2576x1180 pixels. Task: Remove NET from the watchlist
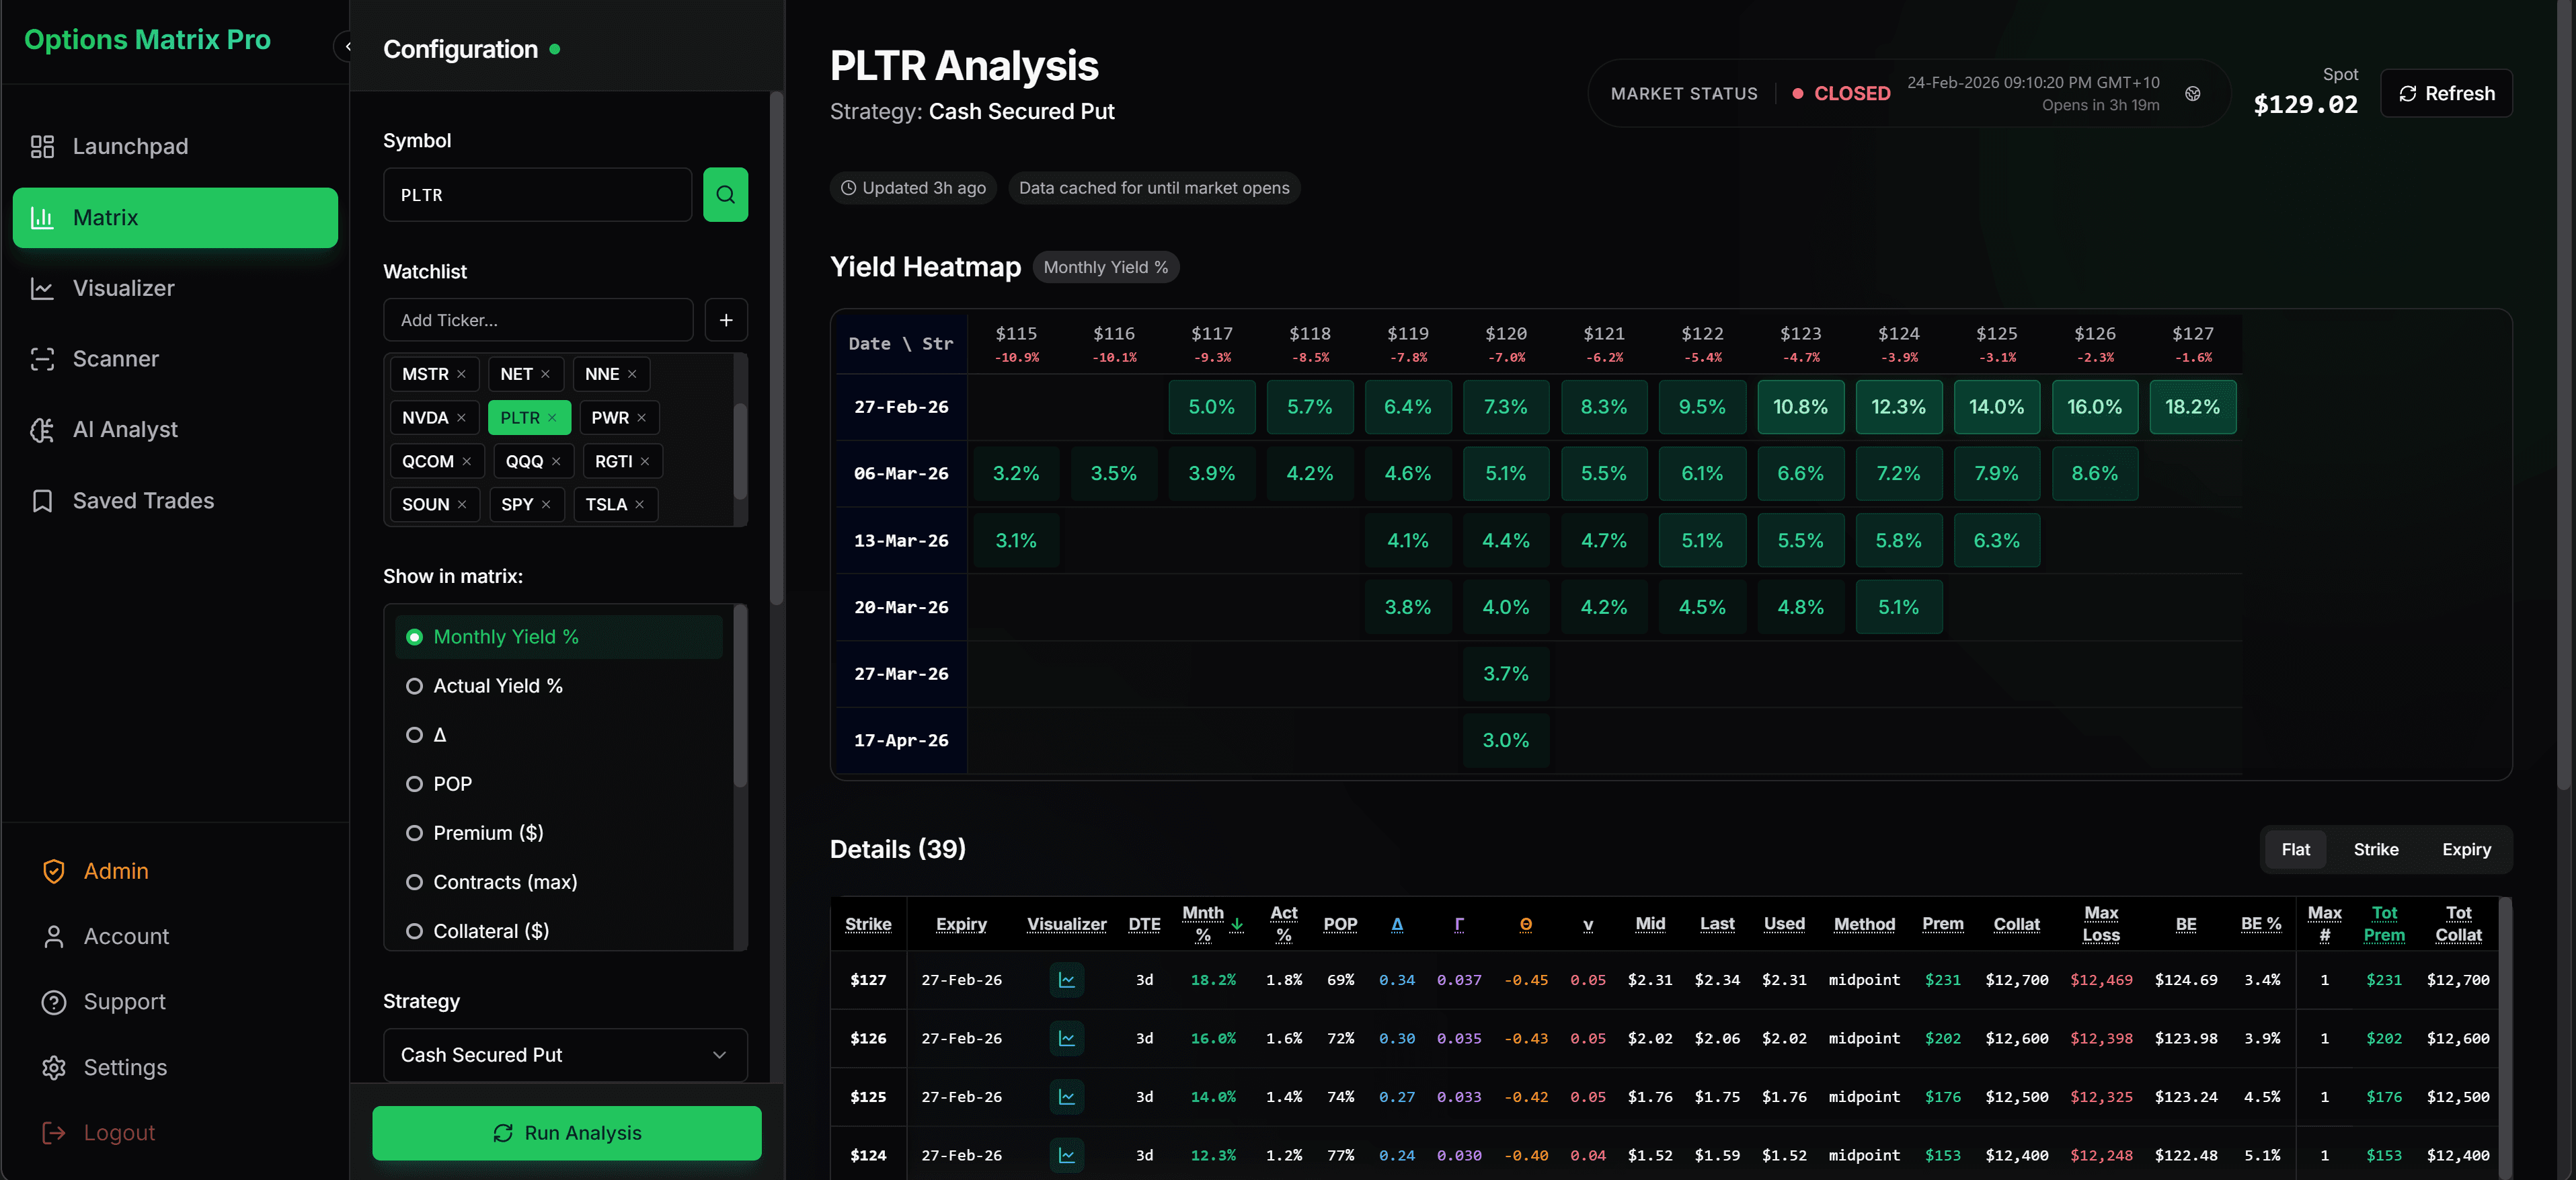click(x=545, y=374)
